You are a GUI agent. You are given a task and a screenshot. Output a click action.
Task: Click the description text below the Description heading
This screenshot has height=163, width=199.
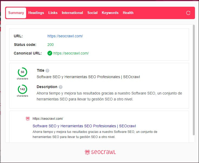109,96
